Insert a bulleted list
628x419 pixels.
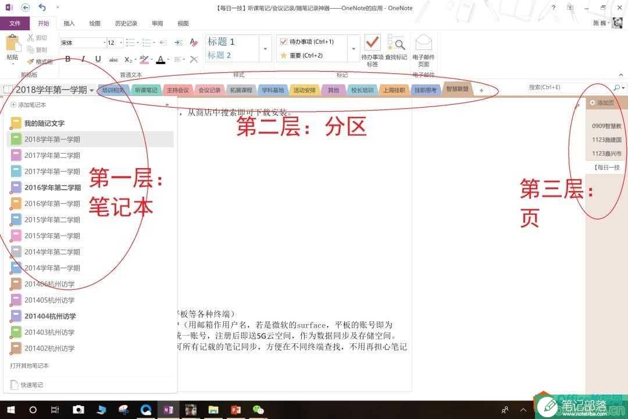point(130,42)
